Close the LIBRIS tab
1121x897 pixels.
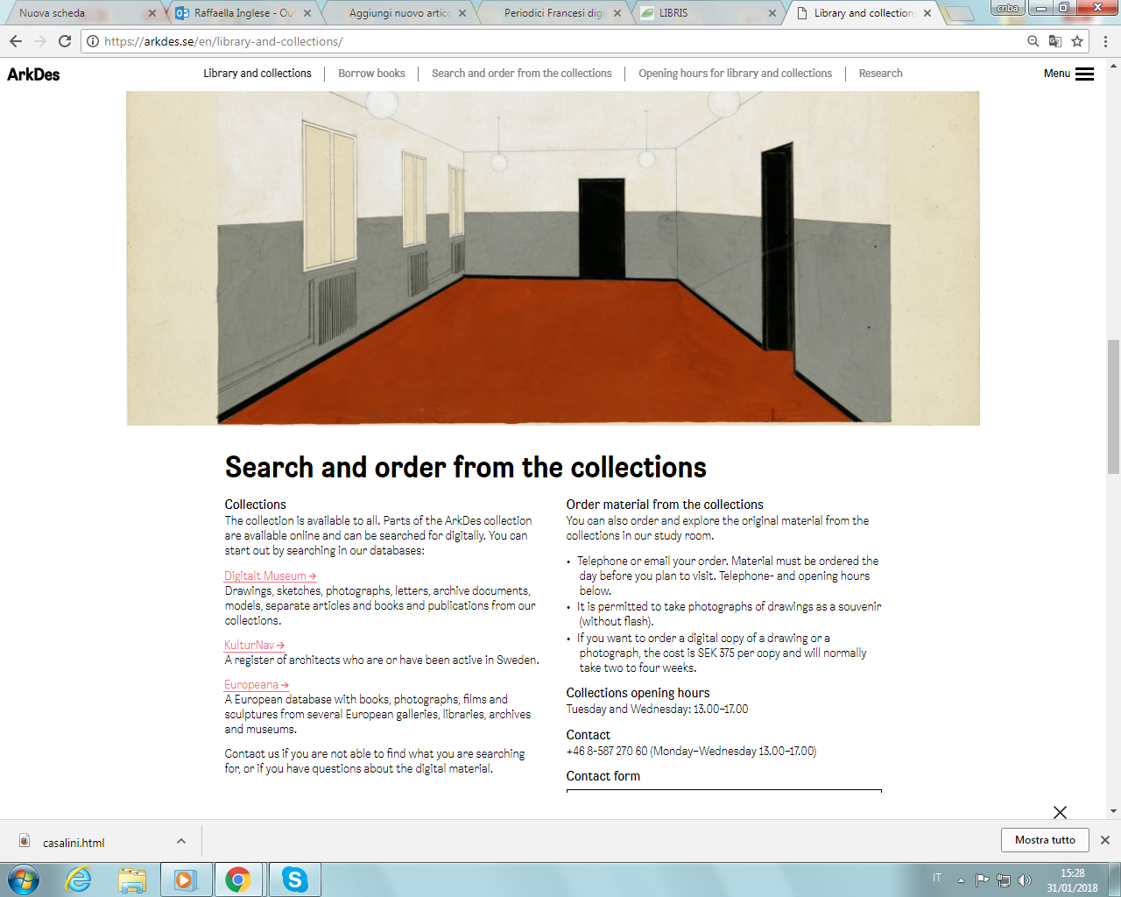pyautogui.click(x=772, y=13)
